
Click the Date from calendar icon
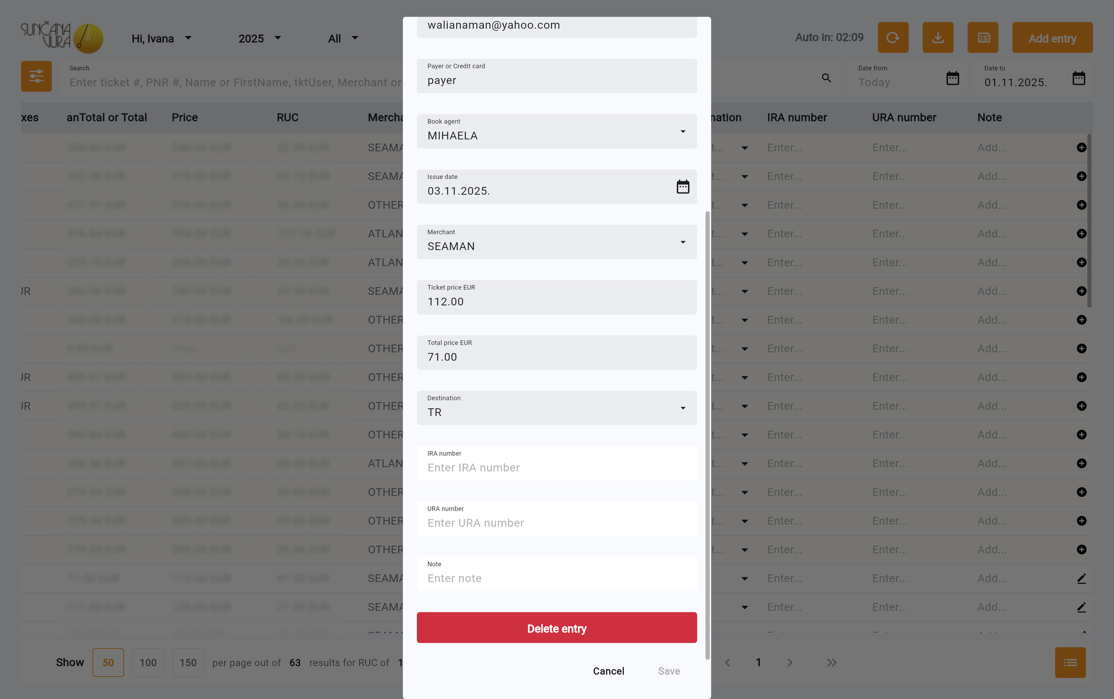[952, 78]
